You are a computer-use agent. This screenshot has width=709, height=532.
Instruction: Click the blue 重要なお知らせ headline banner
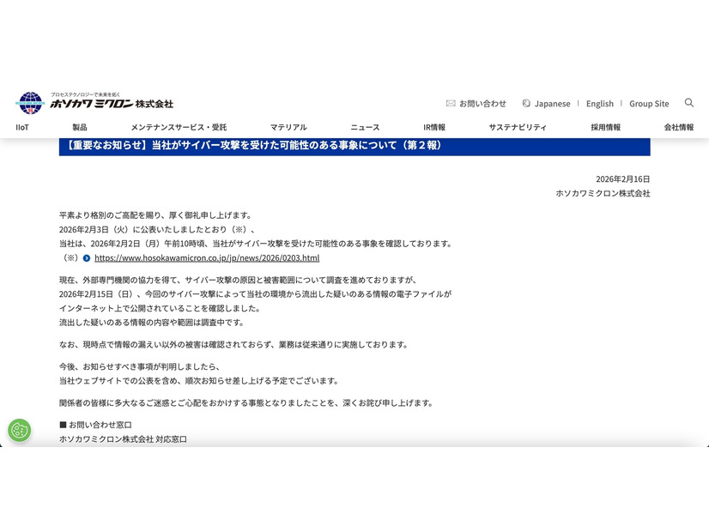tap(354, 146)
